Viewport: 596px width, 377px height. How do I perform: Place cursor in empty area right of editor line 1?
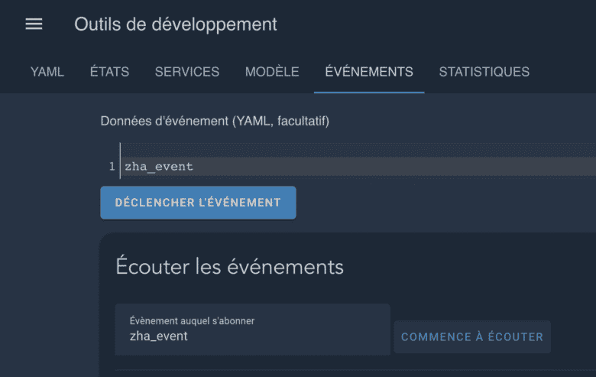pyautogui.click(x=397, y=167)
